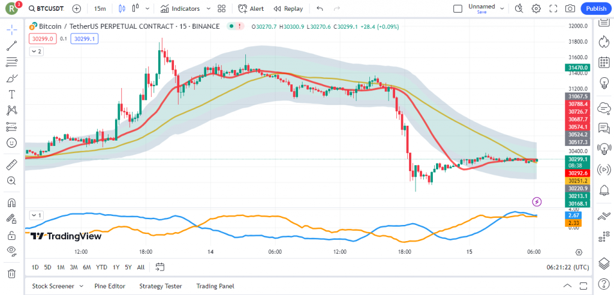Expand the Stock Screener dropdown arrow

(82, 286)
